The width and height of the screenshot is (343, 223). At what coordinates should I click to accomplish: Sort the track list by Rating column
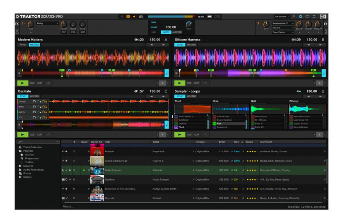point(249,142)
